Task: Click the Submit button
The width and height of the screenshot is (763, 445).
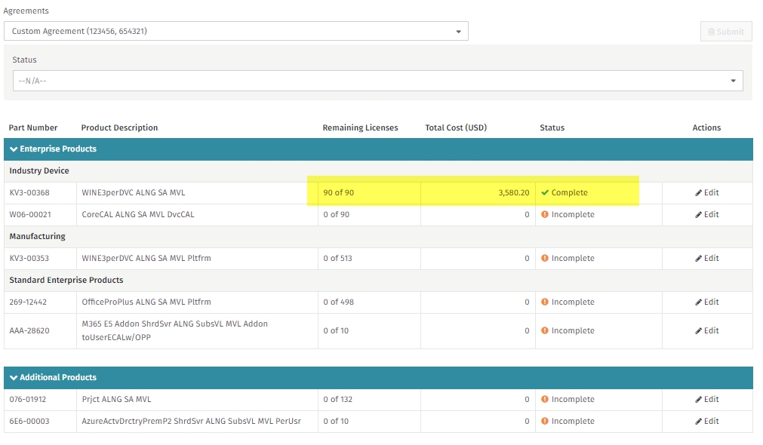Action: tap(726, 32)
